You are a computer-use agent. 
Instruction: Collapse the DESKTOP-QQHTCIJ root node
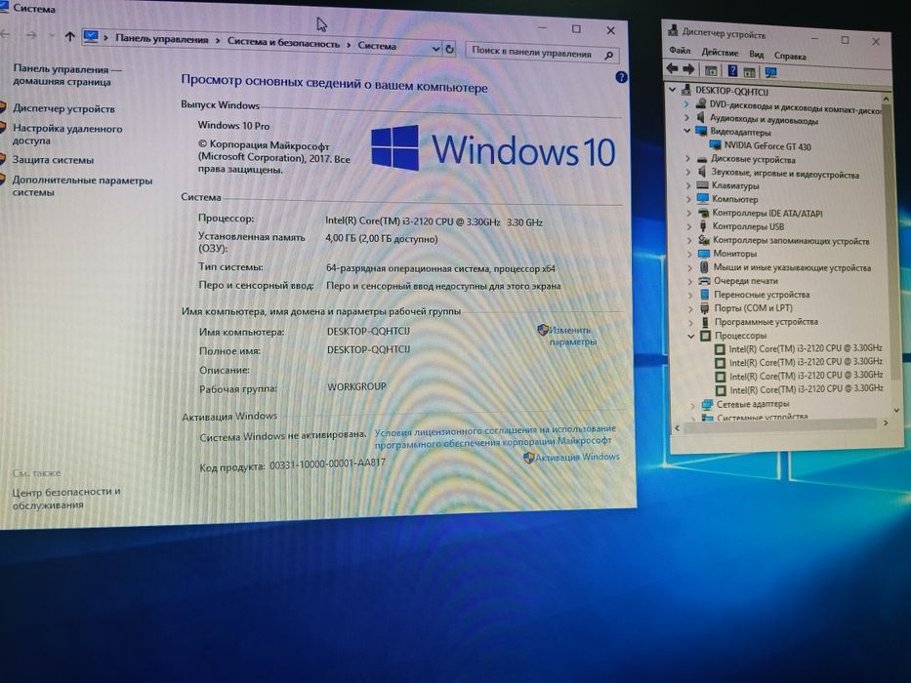(672, 90)
